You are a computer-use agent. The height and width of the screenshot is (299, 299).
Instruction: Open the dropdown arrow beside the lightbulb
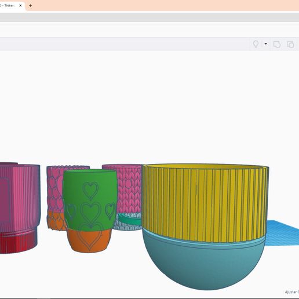click(266, 44)
